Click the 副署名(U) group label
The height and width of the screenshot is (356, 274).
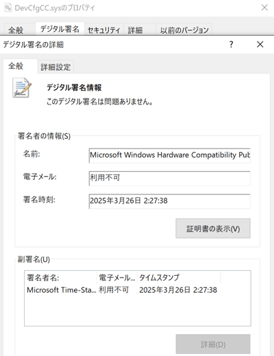34,259
